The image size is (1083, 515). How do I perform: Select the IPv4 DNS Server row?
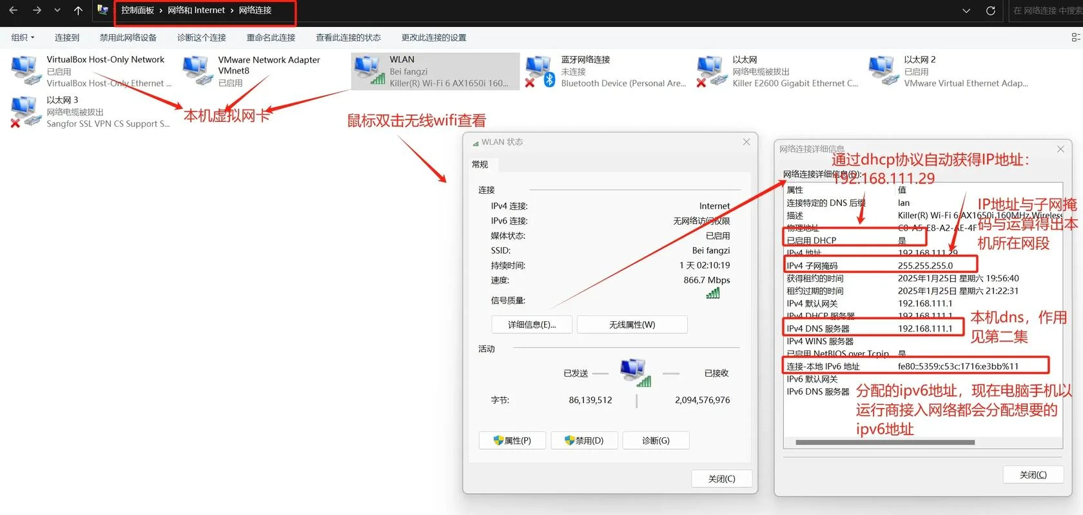tap(923, 328)
